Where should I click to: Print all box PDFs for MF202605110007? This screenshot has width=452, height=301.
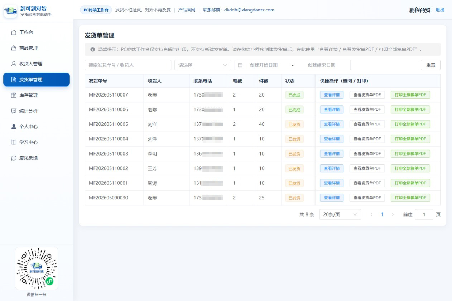coord(410,95)
